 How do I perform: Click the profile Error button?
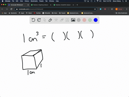click(119, 9)
